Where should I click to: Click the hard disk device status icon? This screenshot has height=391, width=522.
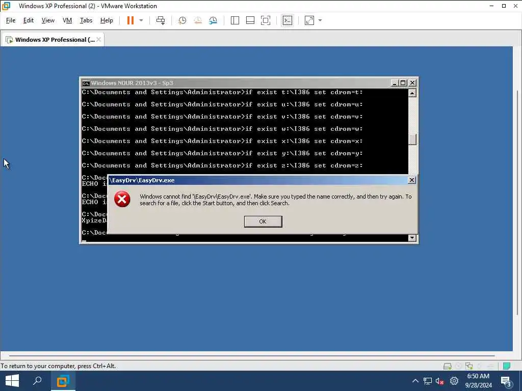(x=448, y=366)
